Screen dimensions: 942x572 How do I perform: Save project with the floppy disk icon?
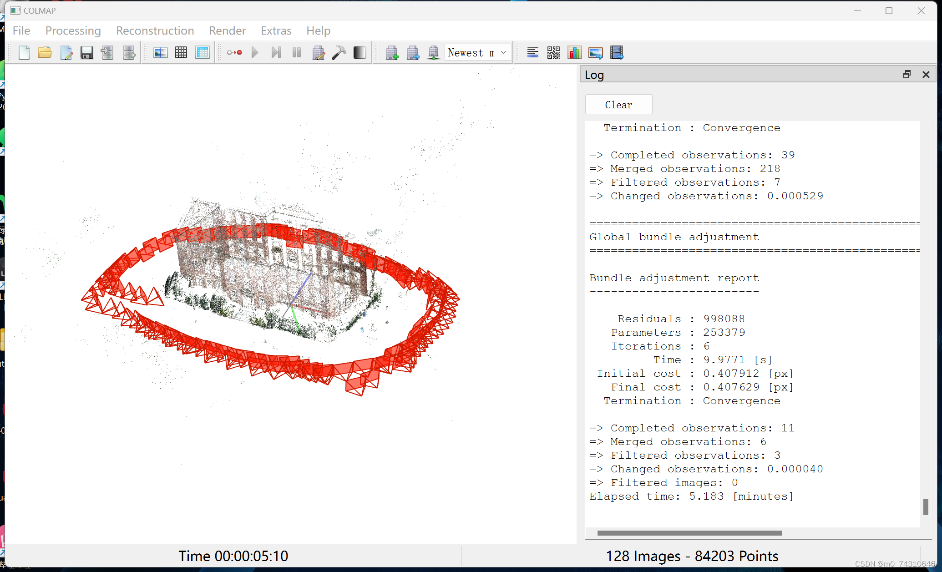coord(86,53)
